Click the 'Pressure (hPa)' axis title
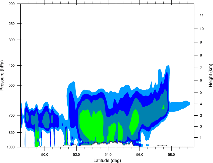213x163 pixels. click(2, 75)
